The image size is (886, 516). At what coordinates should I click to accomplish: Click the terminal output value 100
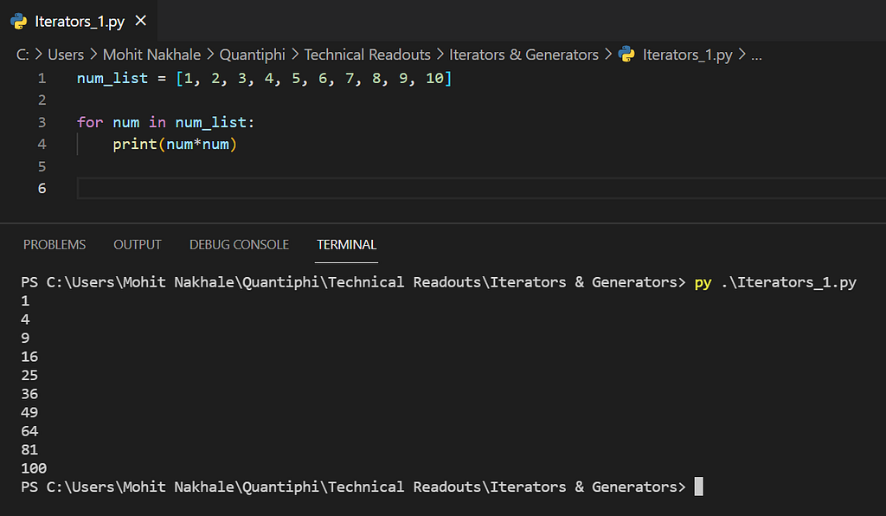pos(34,468)
